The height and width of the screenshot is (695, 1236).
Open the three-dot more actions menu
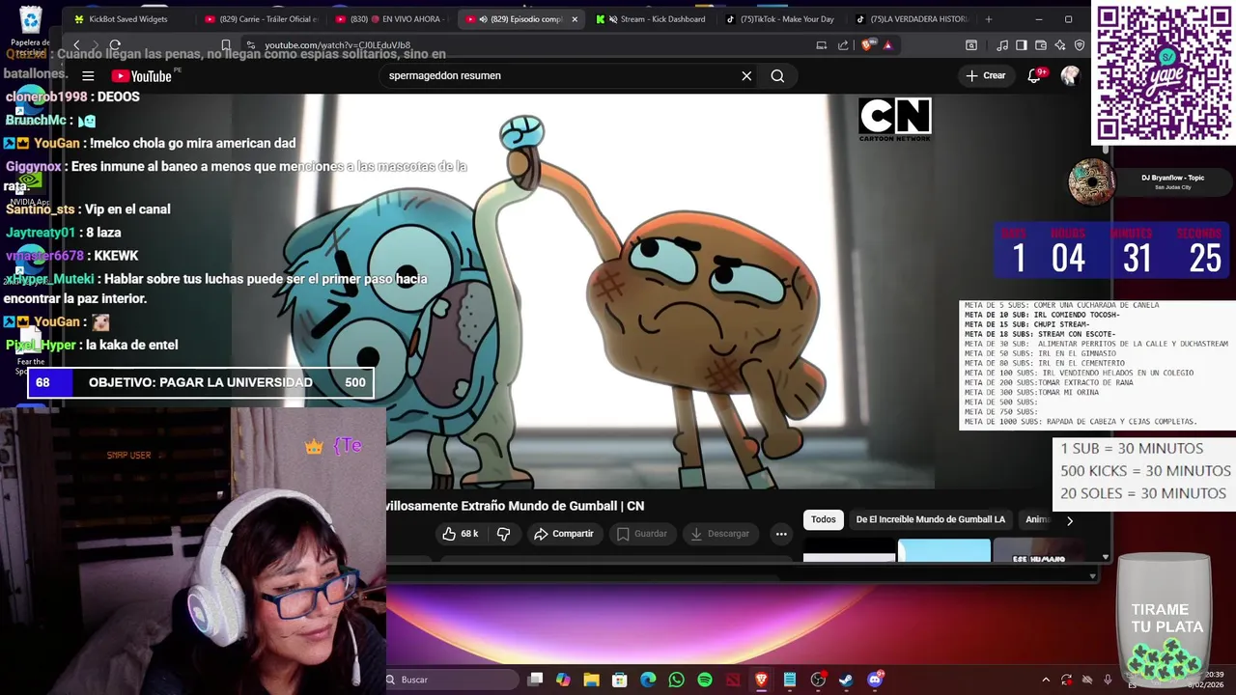[781, 534]
